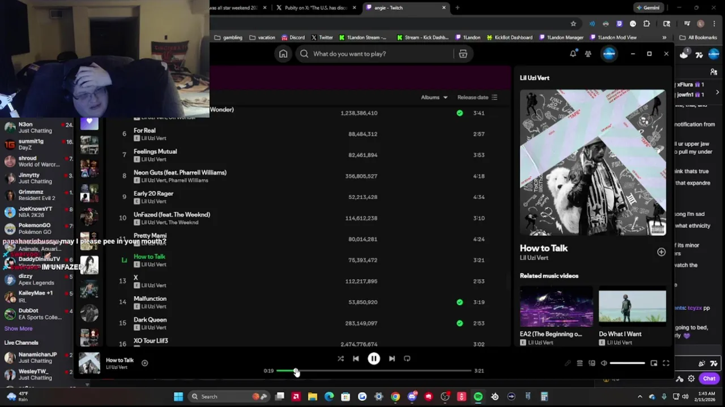Toggle saved checkmark on 1,238,386,410 plays row

coord(459,113)
